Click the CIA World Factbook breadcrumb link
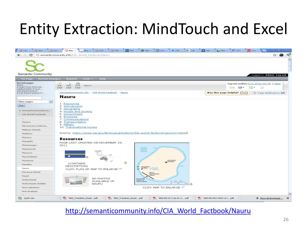Viewport: 307px width, 230px height. (x=105, y=93)
